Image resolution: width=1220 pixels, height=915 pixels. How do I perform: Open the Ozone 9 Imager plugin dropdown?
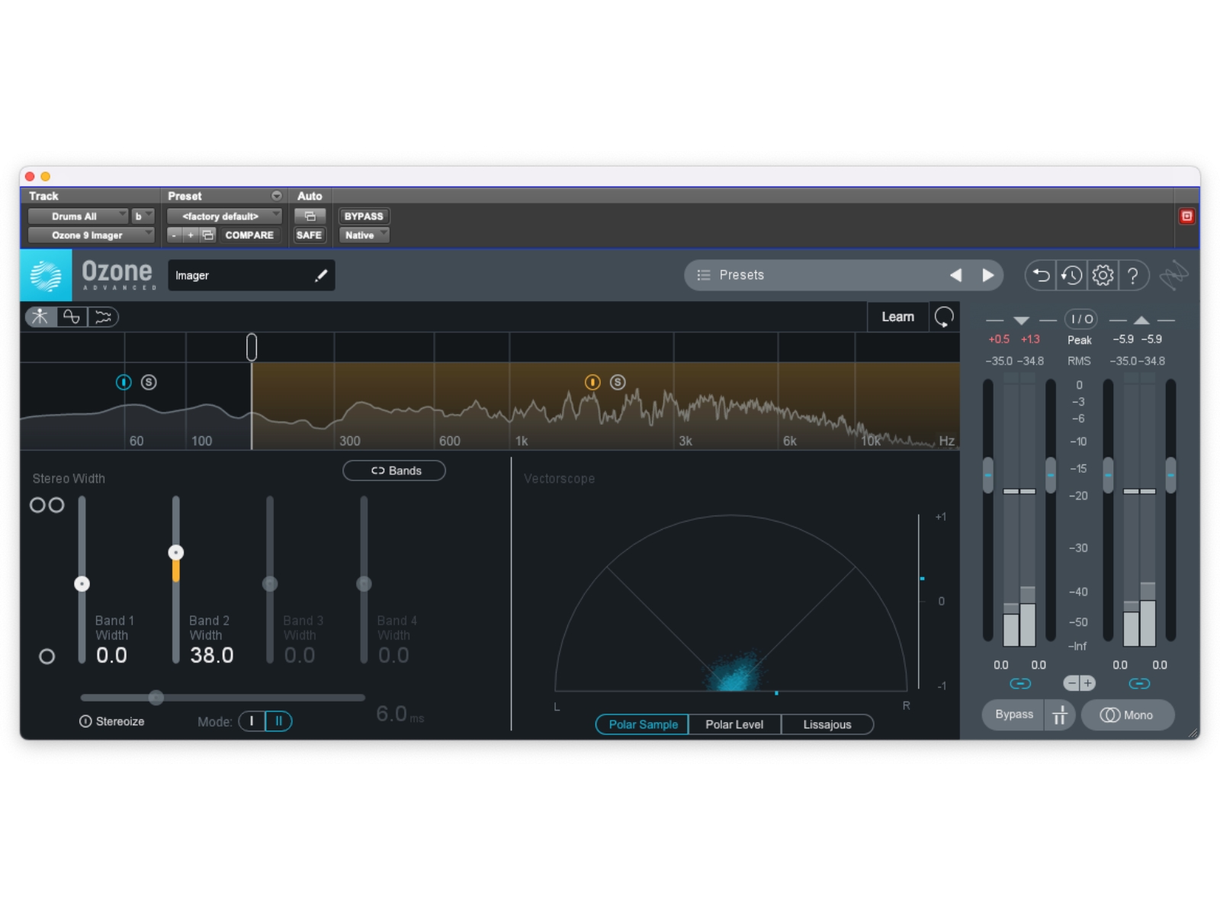(x=91, y=235)
